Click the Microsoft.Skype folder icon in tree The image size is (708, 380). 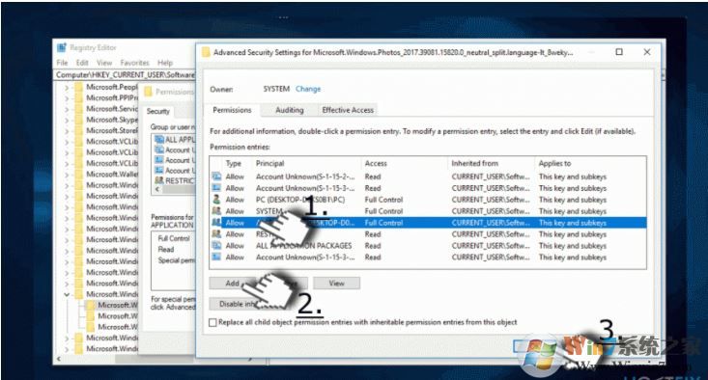pyautogui.click(x=79, y=120)
